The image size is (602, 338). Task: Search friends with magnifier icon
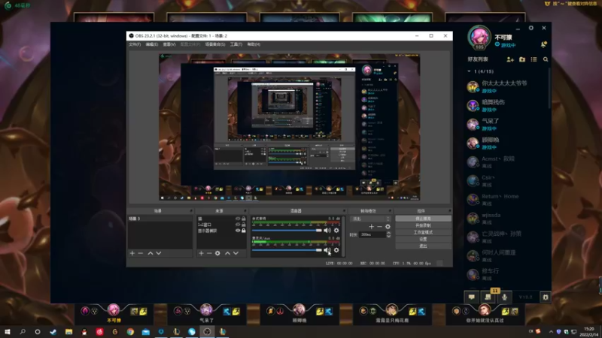point(546,59)
